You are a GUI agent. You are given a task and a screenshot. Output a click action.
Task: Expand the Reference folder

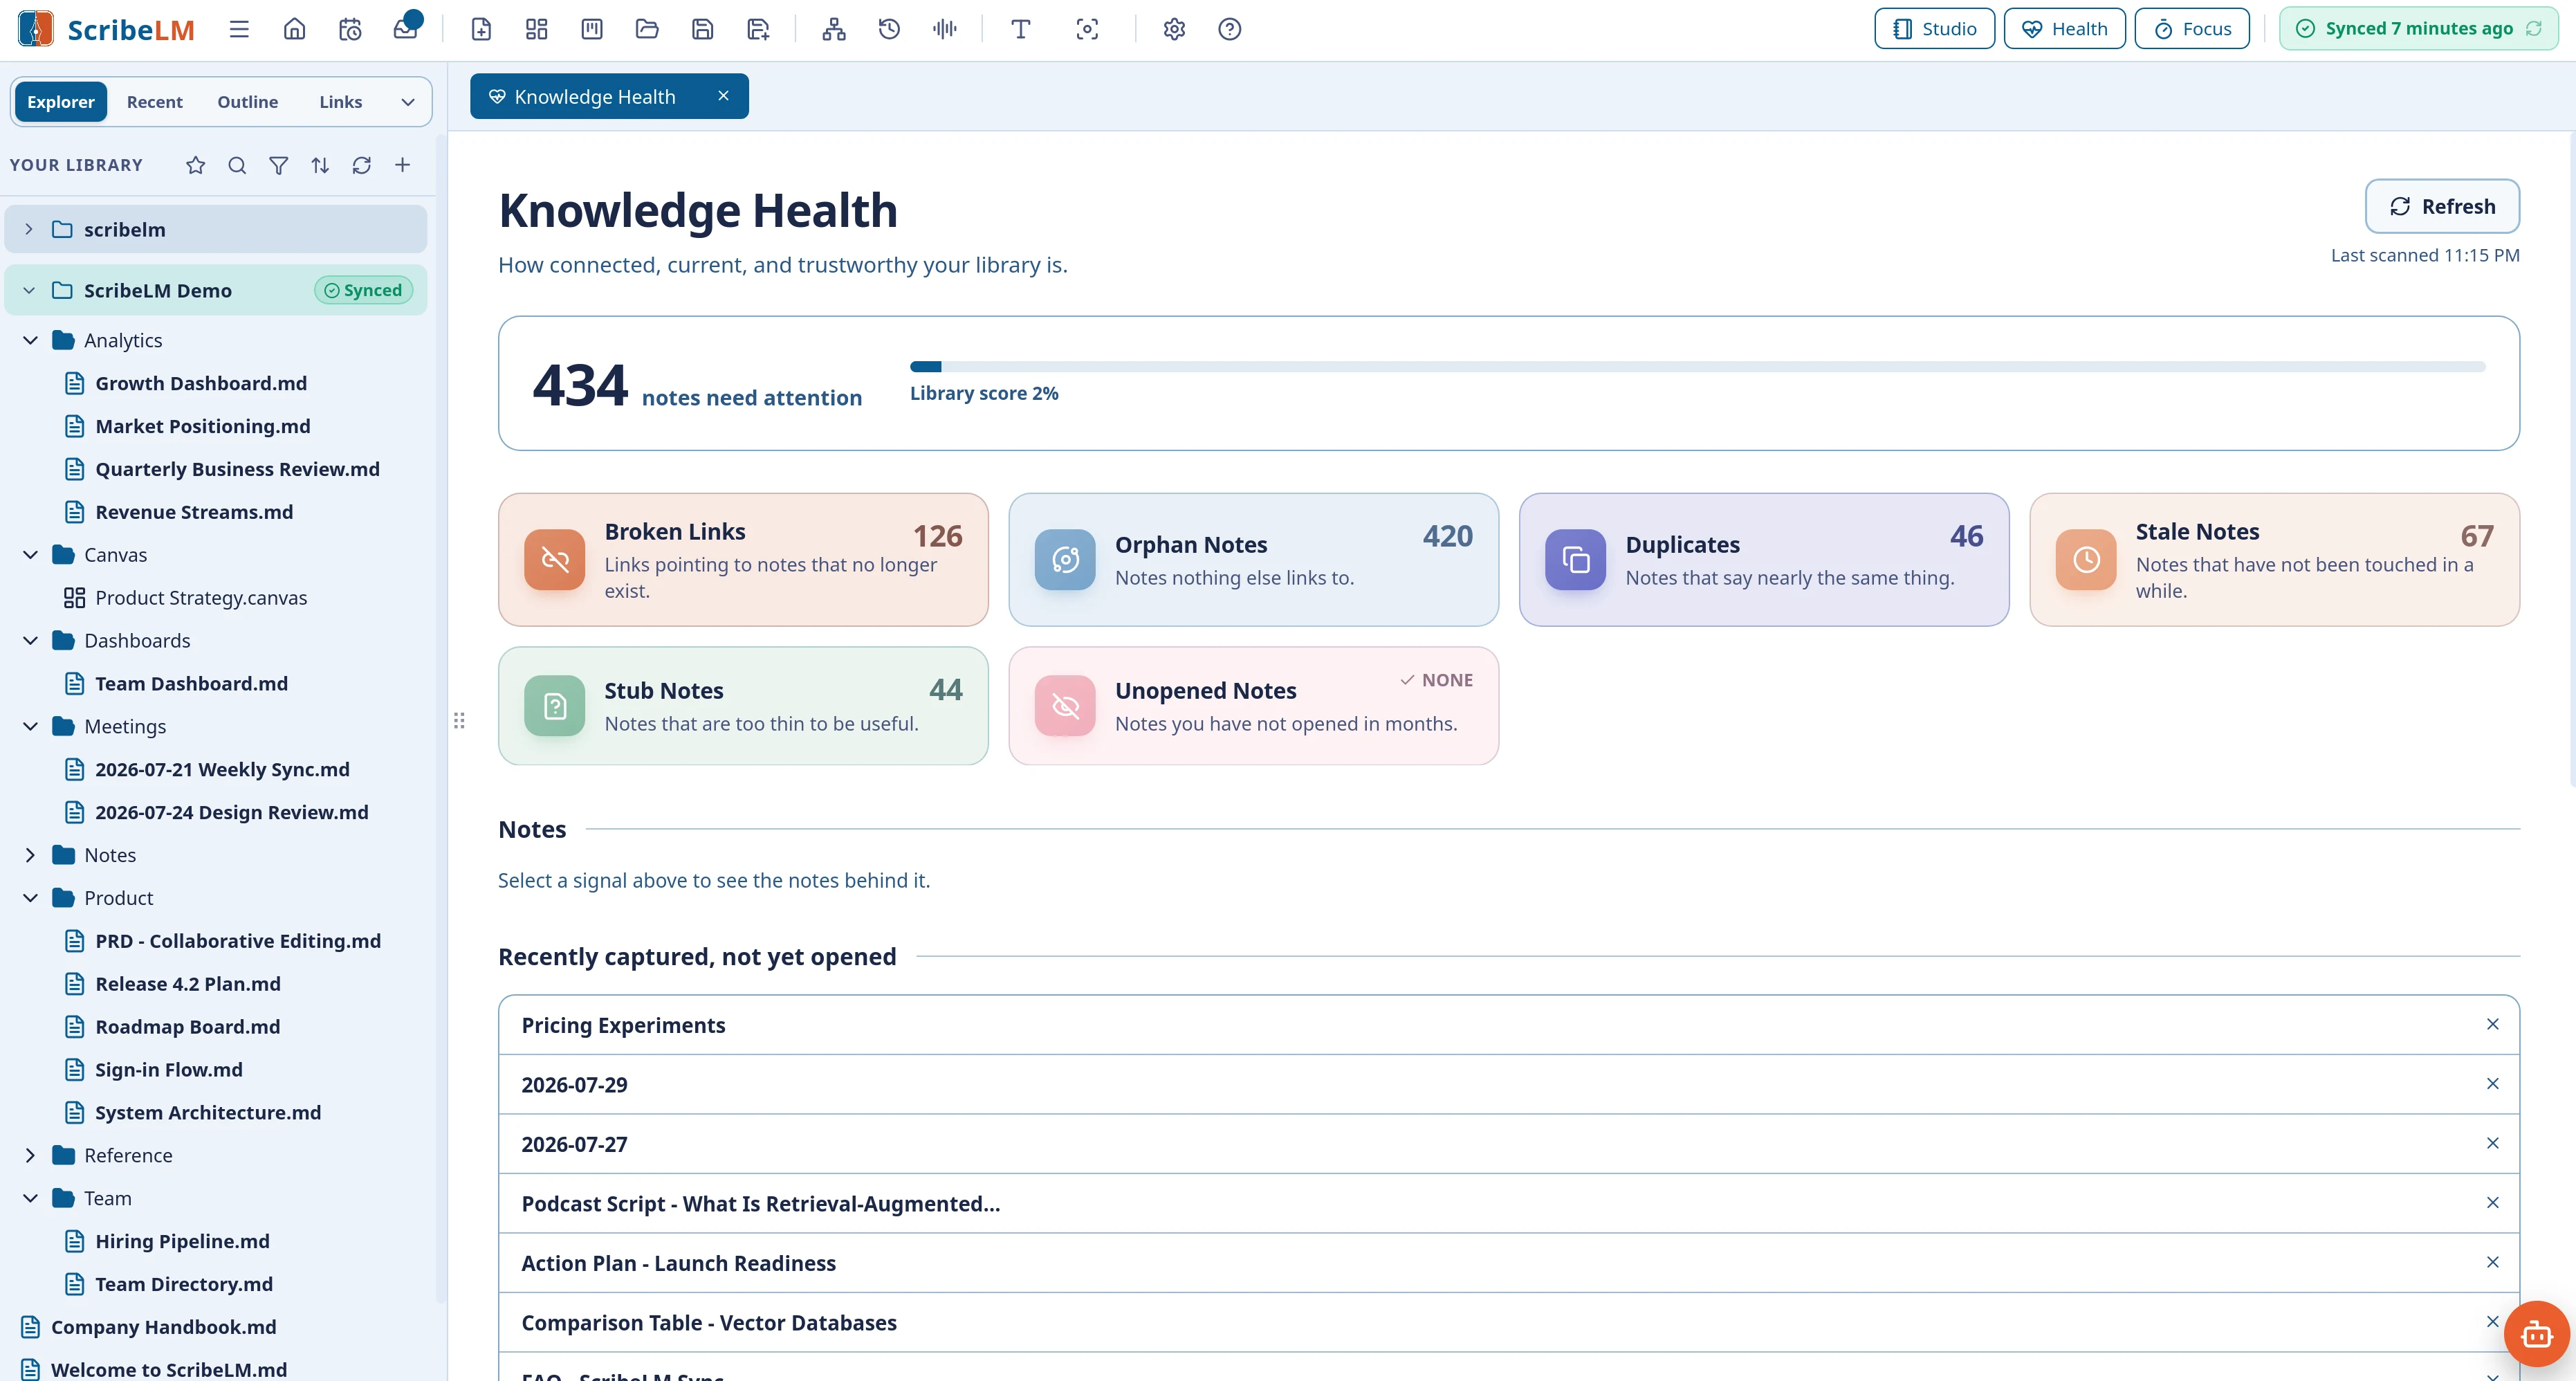click(x=30, y=1156)
